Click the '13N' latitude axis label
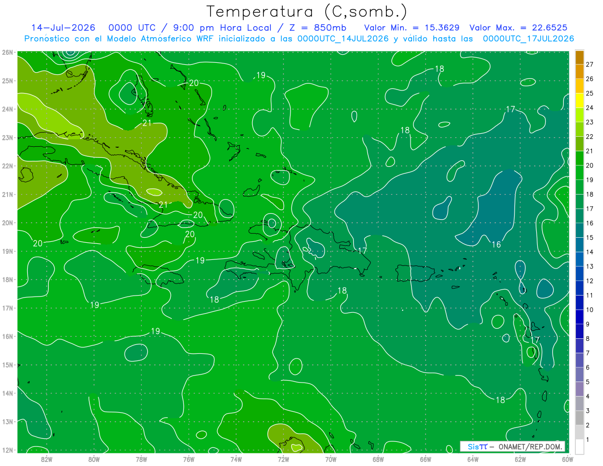The height and width of the screenshot is (466, 603). click(8, 422)
